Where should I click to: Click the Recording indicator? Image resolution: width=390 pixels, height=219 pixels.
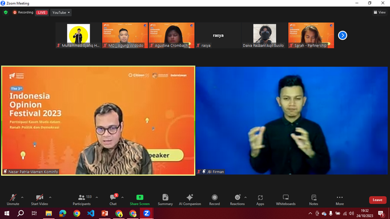pyautogui.click(x=23, y=12)
